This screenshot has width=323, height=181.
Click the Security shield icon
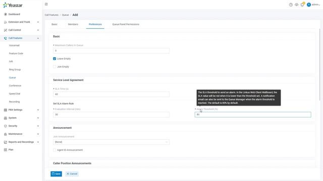coord(6,126)
